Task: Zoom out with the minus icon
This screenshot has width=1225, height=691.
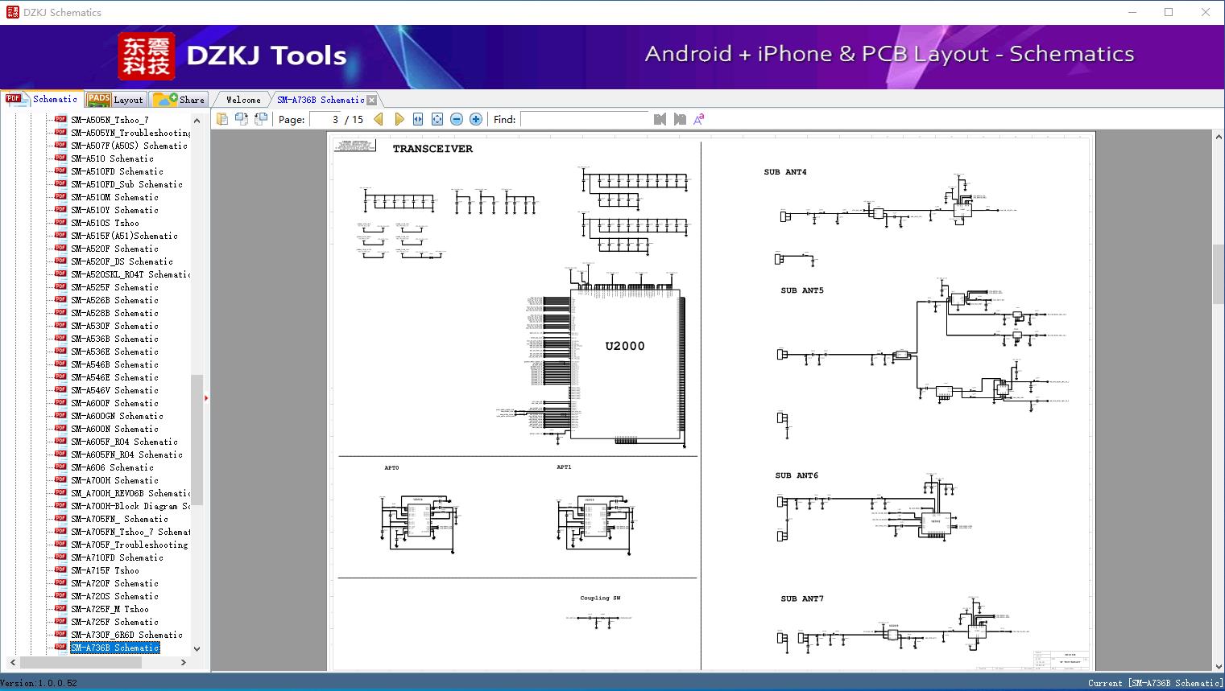Action: pos(457,119)
